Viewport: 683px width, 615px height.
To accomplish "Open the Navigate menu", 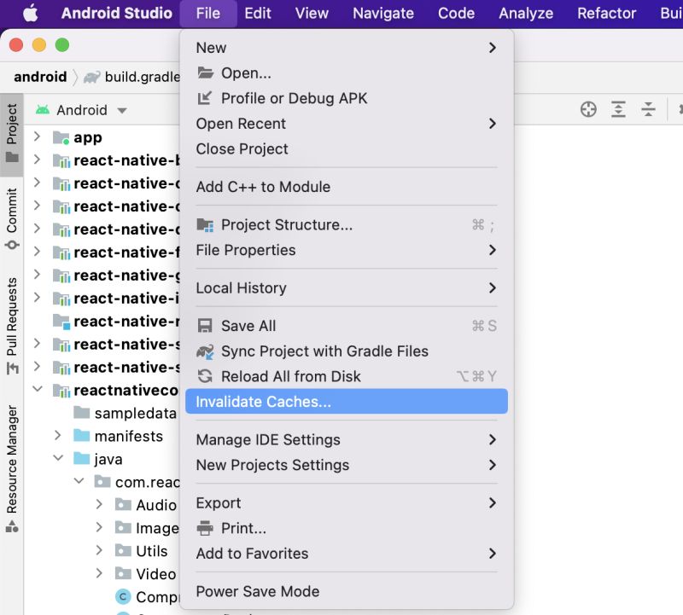I will click(x=383, y=13).
